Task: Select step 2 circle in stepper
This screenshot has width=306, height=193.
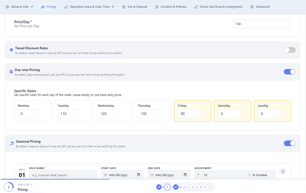Action: (x=167, y=187)
